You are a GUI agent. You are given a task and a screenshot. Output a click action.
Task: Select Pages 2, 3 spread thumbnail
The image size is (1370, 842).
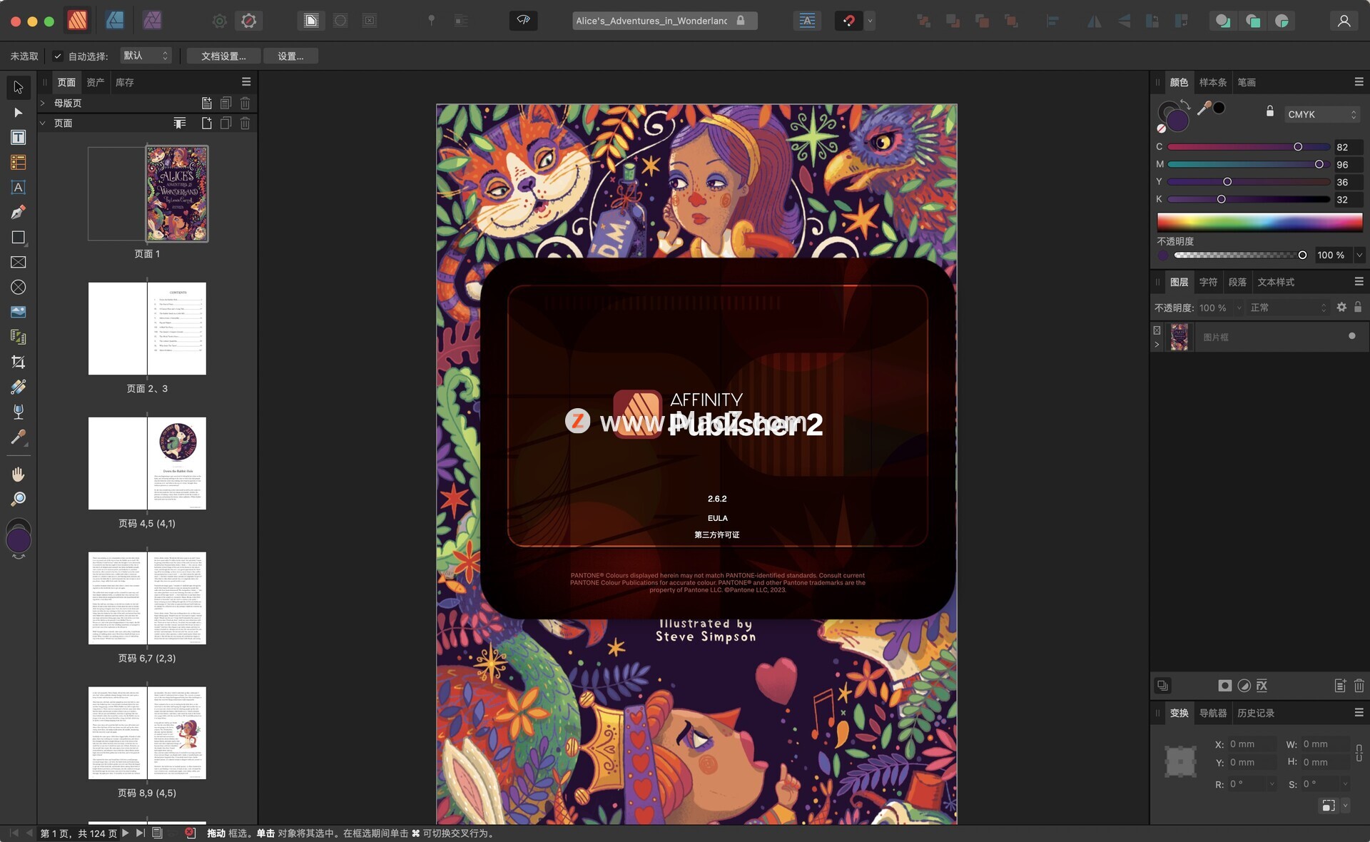click(147, 328)
